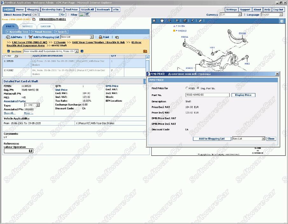Expand the Section dropdown list
The height and width of the screenshot is (224, 288).
click(x=77, y=51)
